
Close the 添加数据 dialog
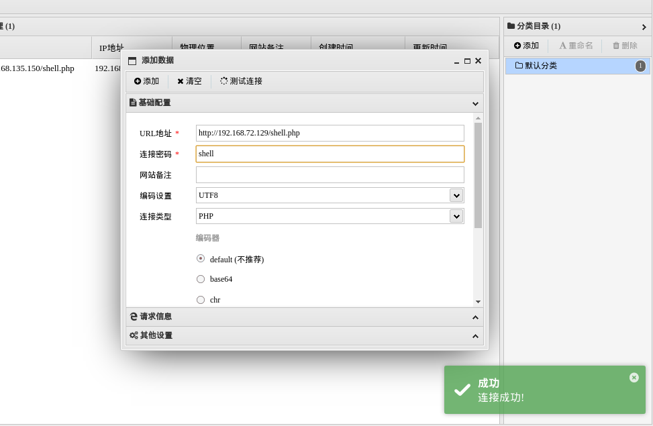tap(478, 61)
